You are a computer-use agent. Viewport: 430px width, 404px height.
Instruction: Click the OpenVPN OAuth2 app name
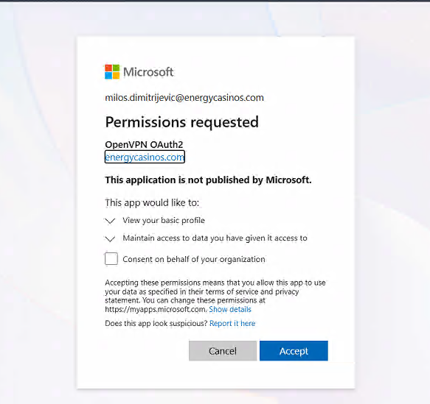click(x=144, y=144)
